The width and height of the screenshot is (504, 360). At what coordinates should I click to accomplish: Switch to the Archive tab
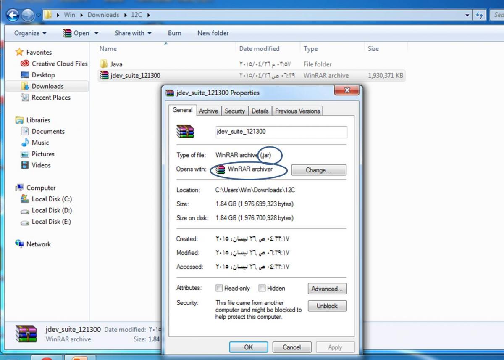(208, 111)
